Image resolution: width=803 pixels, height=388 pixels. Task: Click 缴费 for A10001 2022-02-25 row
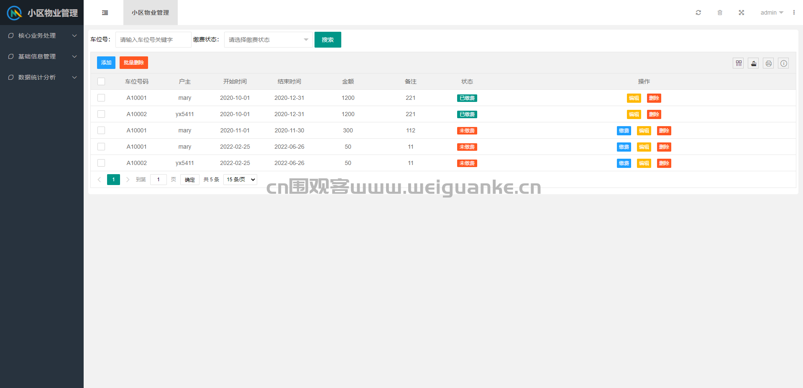pyautogui.click(x=624, y=147)
